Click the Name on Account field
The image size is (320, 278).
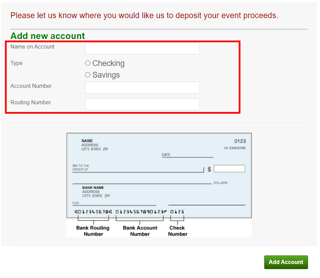[x=142, y=48]
